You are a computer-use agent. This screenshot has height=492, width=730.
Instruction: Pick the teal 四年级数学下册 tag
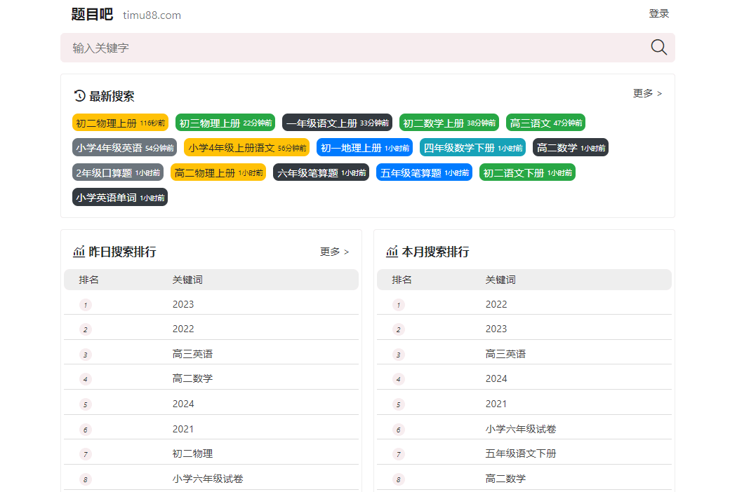(x=472, y=148)
